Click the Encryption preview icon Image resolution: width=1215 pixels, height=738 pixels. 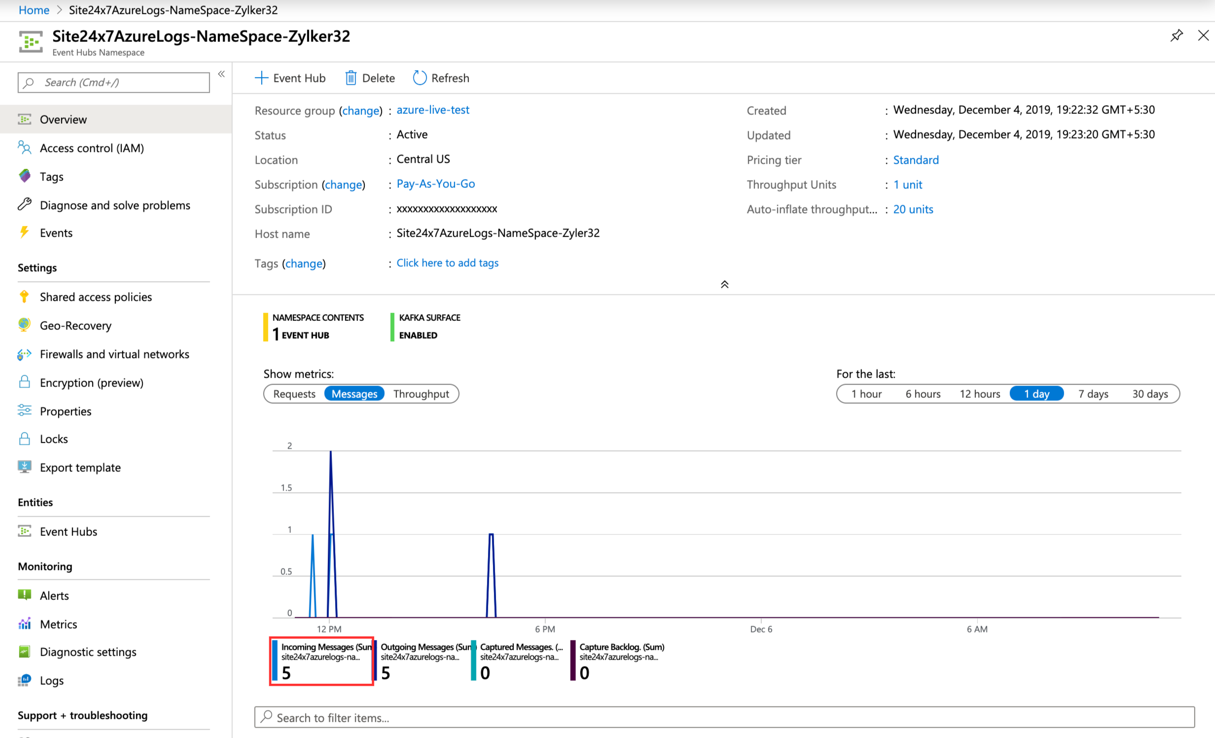(24, 383)
